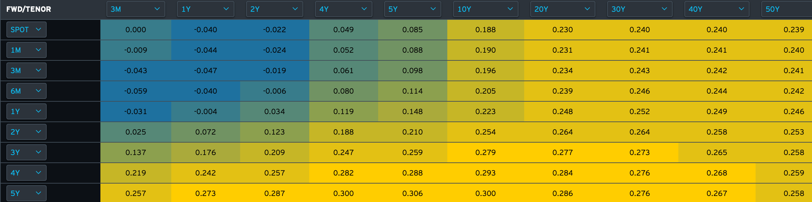The width and height of the screenshot is (812, 202).
Task: Select cell 0.254 in 2Y row
Action: coord(486,132)
